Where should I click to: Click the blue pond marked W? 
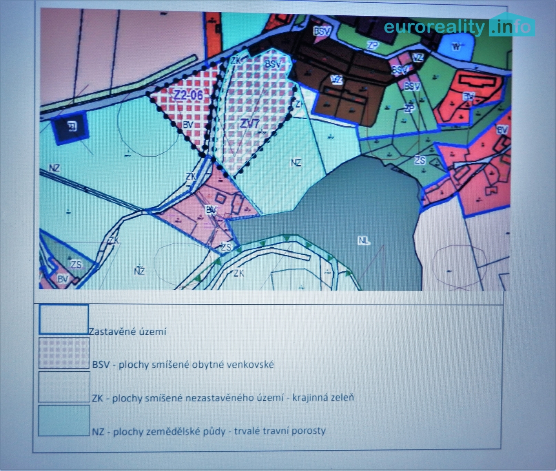pos(456,47)
